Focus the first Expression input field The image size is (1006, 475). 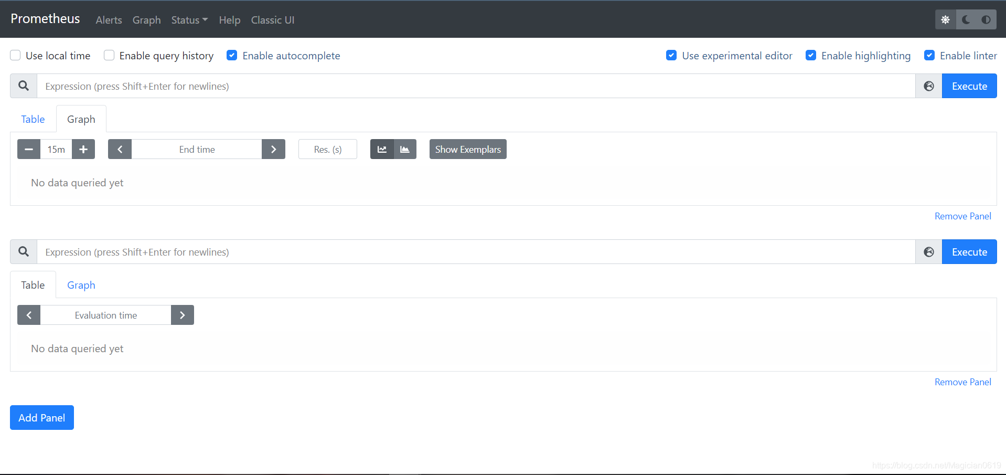click(476, 86)
